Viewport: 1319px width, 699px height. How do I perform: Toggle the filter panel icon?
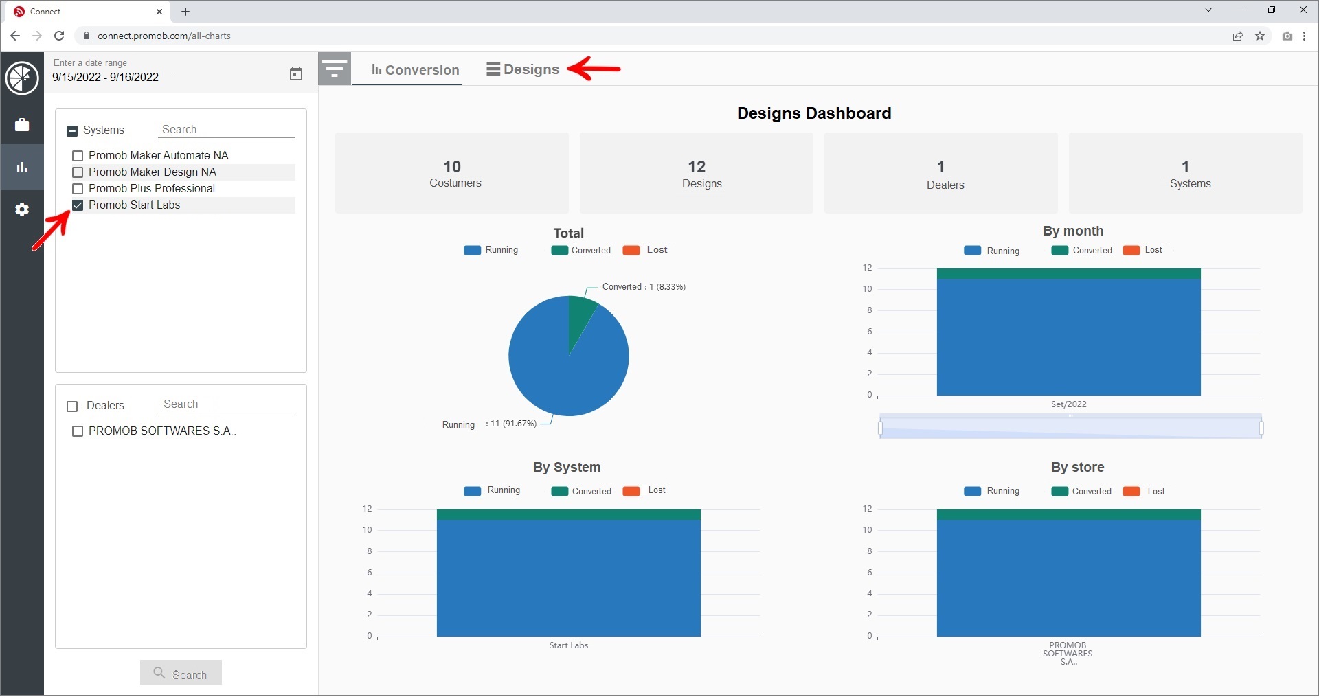335,69
